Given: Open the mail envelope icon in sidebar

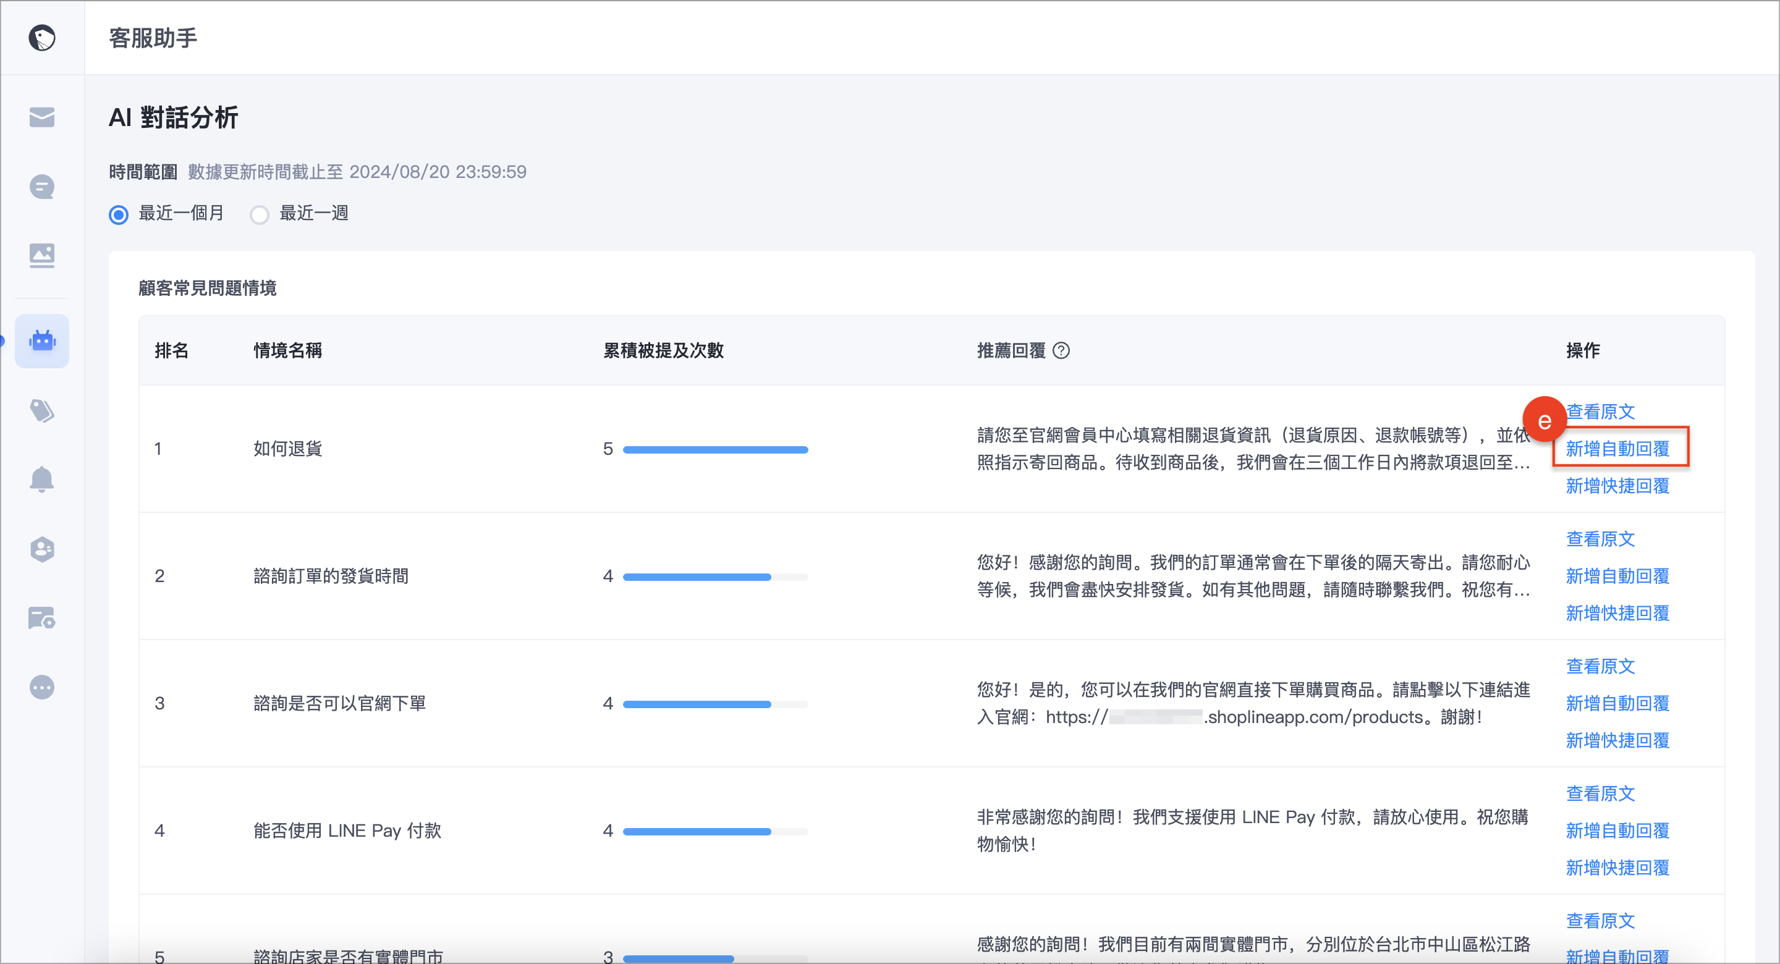Looking at the screenshot, I should (x=41, y=117).
